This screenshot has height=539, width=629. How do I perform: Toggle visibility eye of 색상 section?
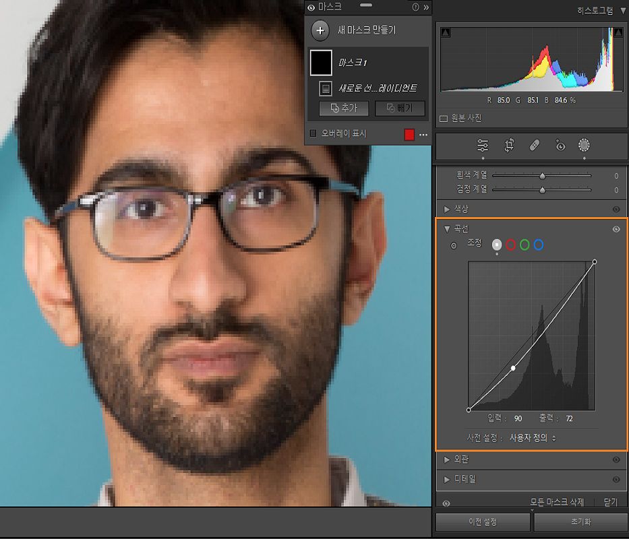click(616, 210)
